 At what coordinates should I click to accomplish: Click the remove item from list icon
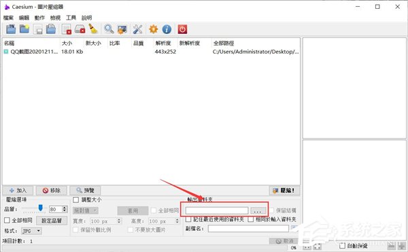pyautogui.click(x=67, y=29)
